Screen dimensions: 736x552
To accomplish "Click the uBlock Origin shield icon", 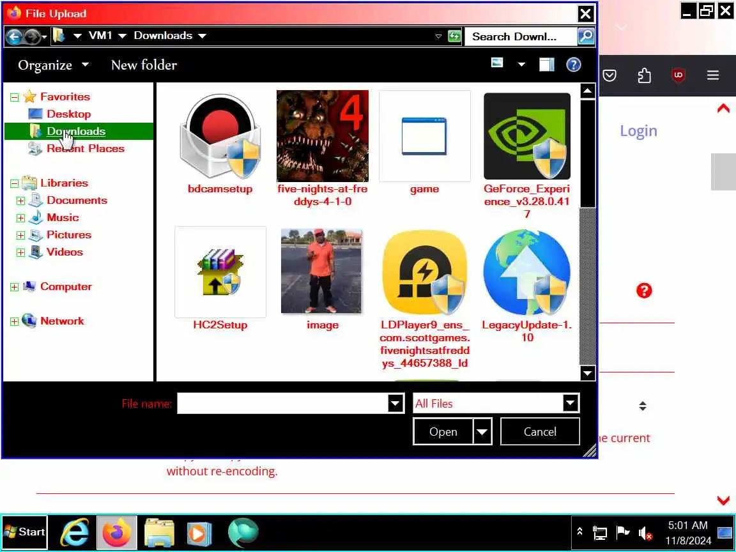I will point(678,75).
